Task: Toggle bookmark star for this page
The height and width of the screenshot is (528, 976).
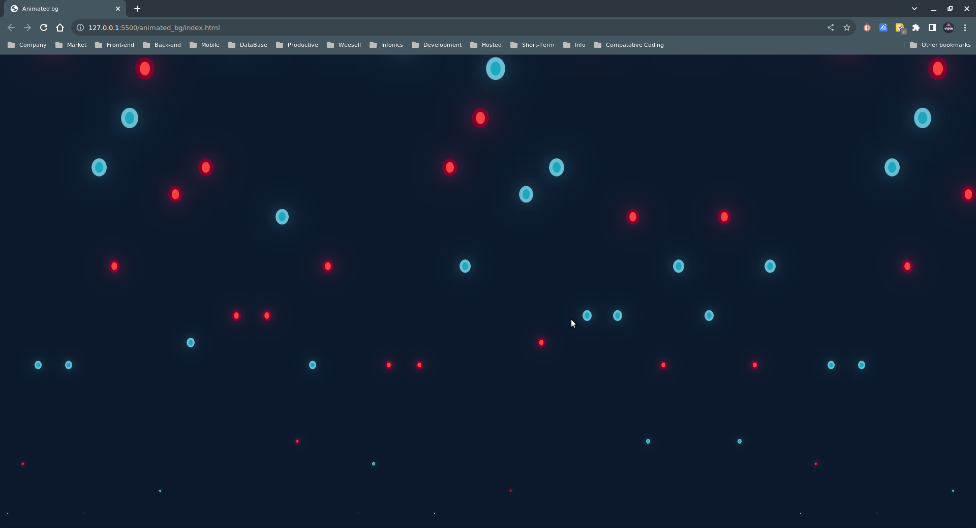Action: pos(846,27)
